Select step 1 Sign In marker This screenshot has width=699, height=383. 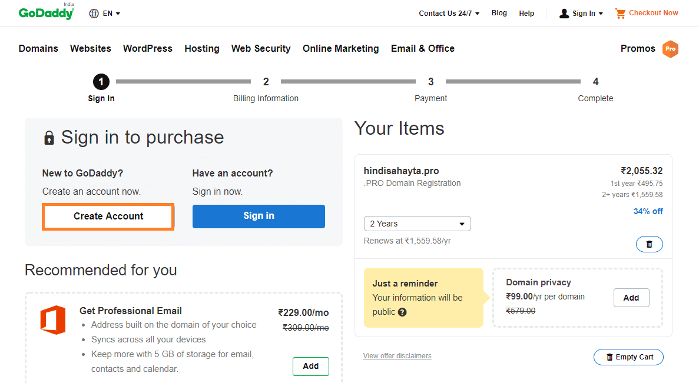[x=101, y=82]
